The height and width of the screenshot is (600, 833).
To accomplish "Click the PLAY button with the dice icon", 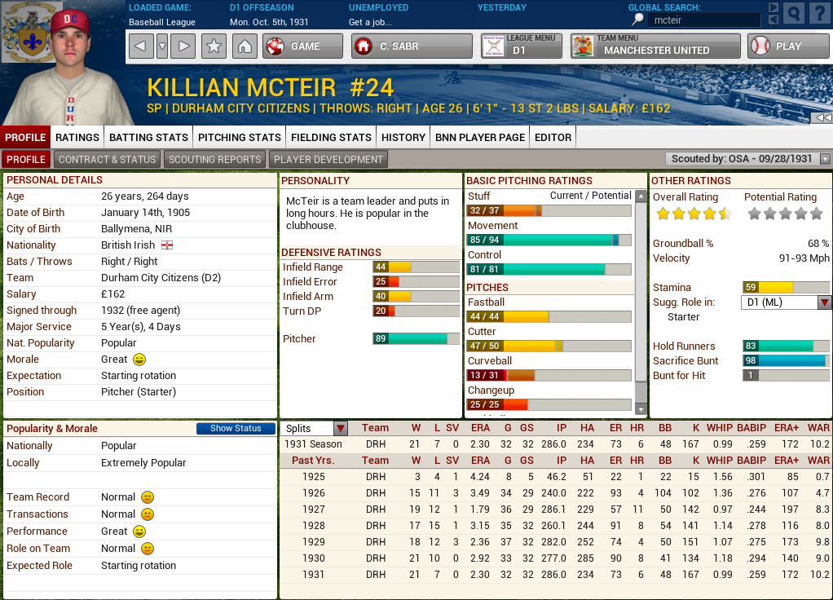I will click(x=787, y=46).
